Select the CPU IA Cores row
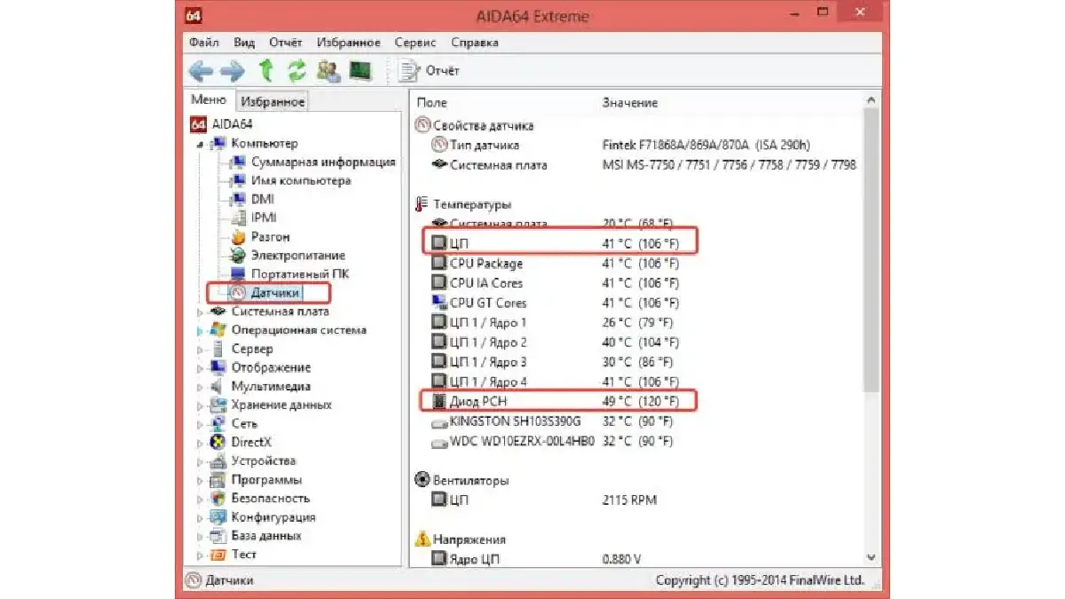 (x=637, y=283)
